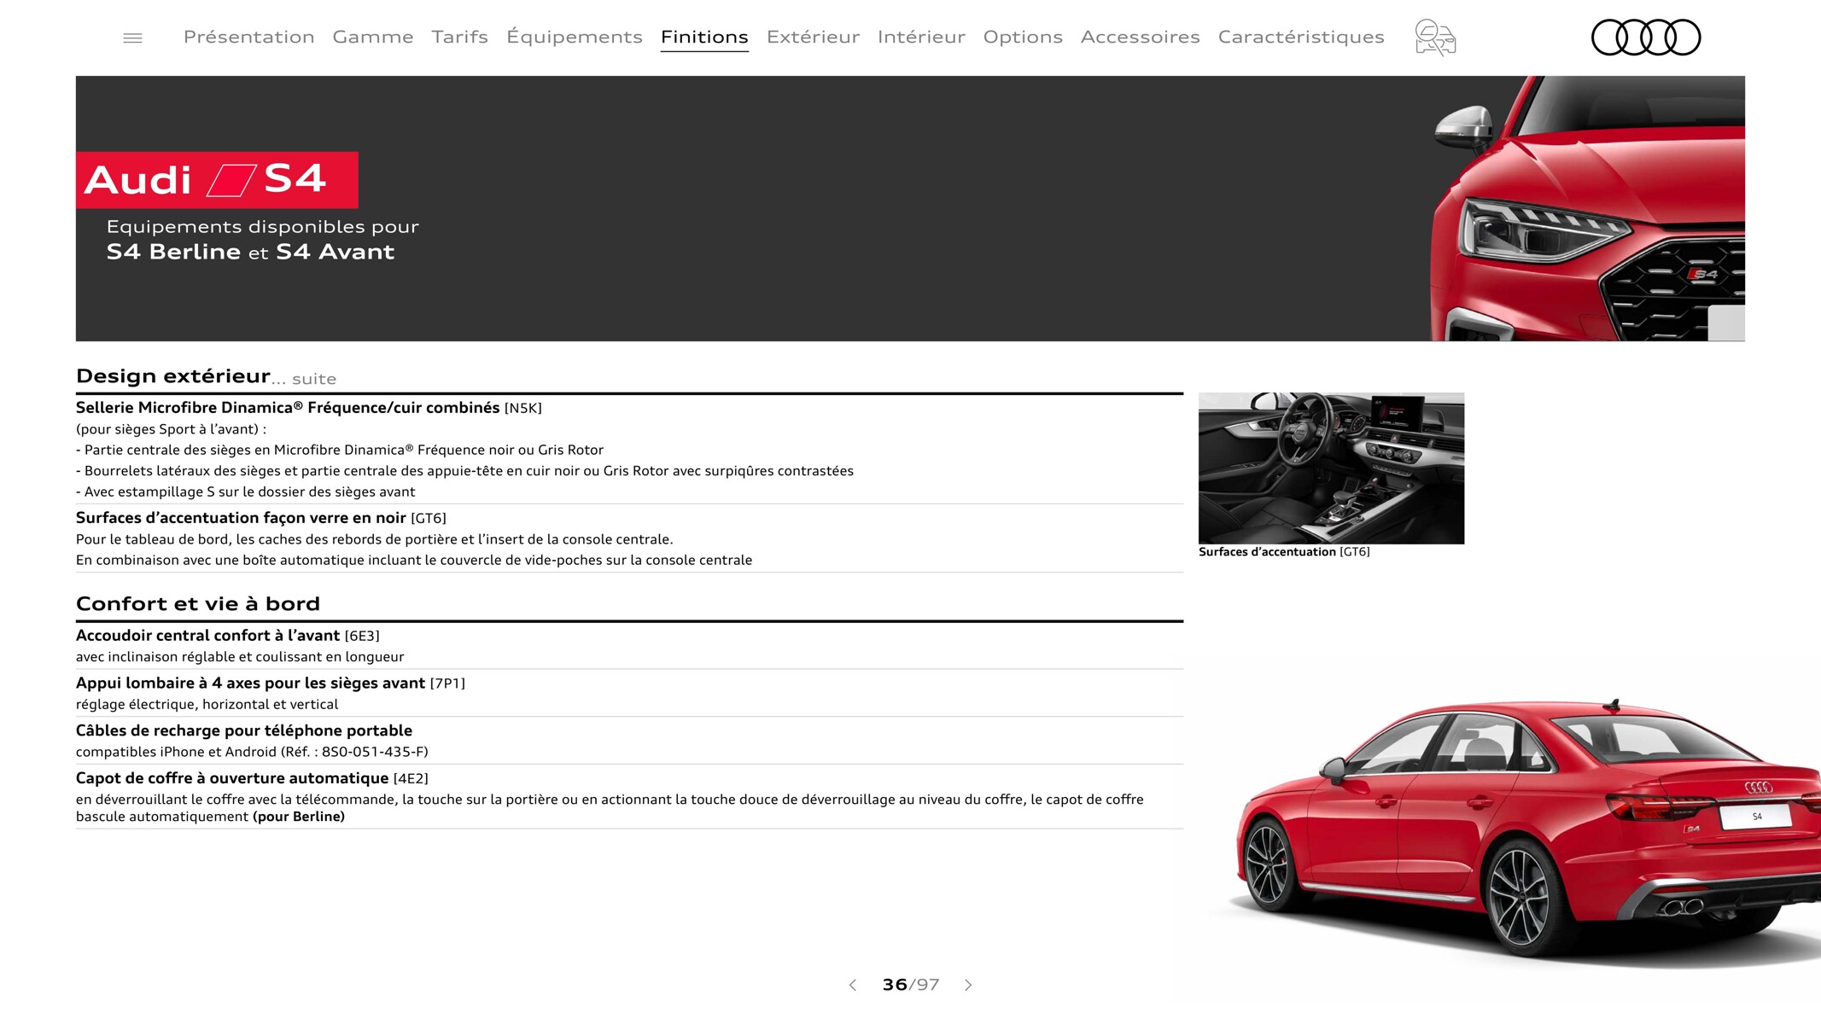
Task: Switch to the Tarifs tab
Action: (459, 37)
